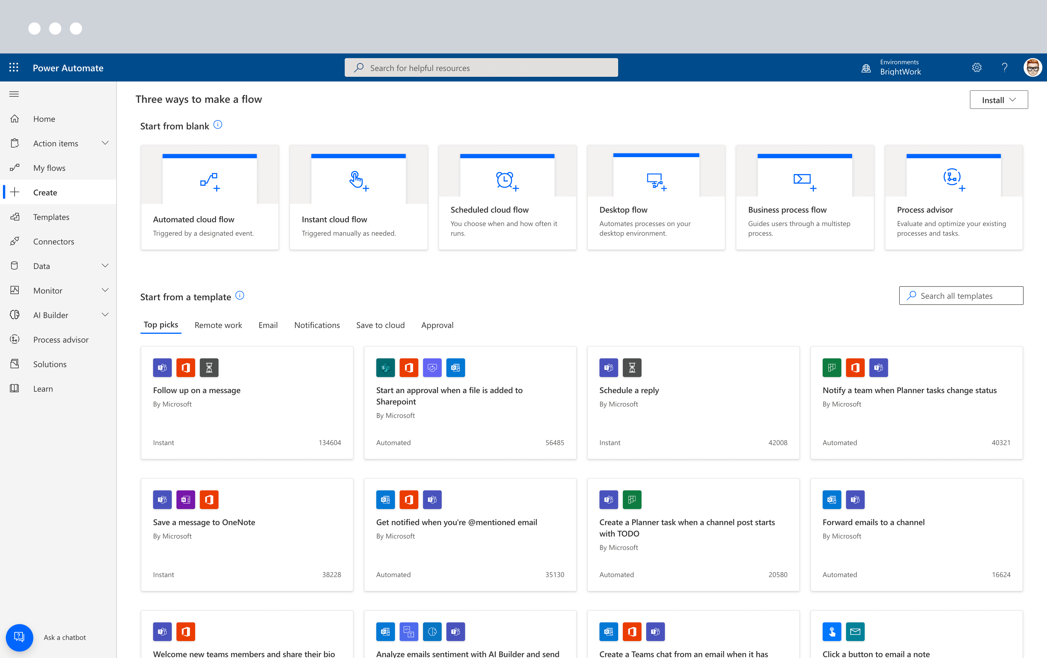This screenshot has height=658, width=1047.
Task: Open the help question mark icon
Action: (1004, 67)
